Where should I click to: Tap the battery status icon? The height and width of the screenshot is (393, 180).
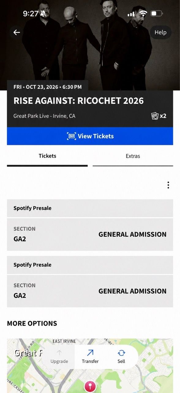pos(157,14)
